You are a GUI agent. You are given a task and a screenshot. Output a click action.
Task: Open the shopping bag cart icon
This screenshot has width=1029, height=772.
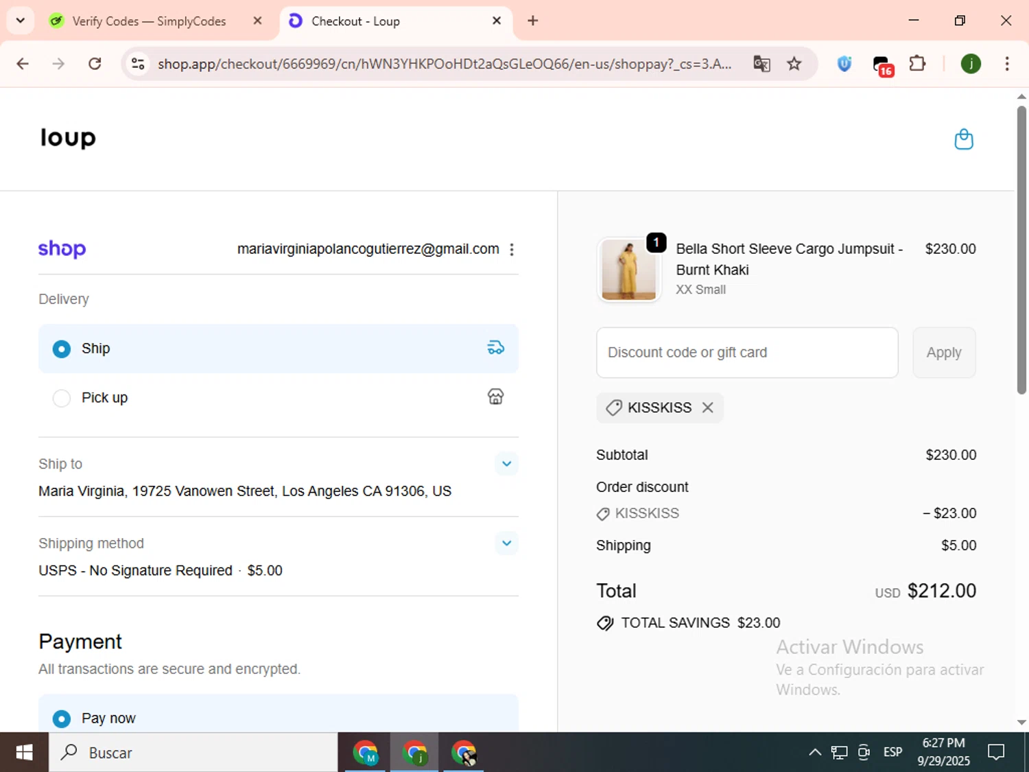964,139
